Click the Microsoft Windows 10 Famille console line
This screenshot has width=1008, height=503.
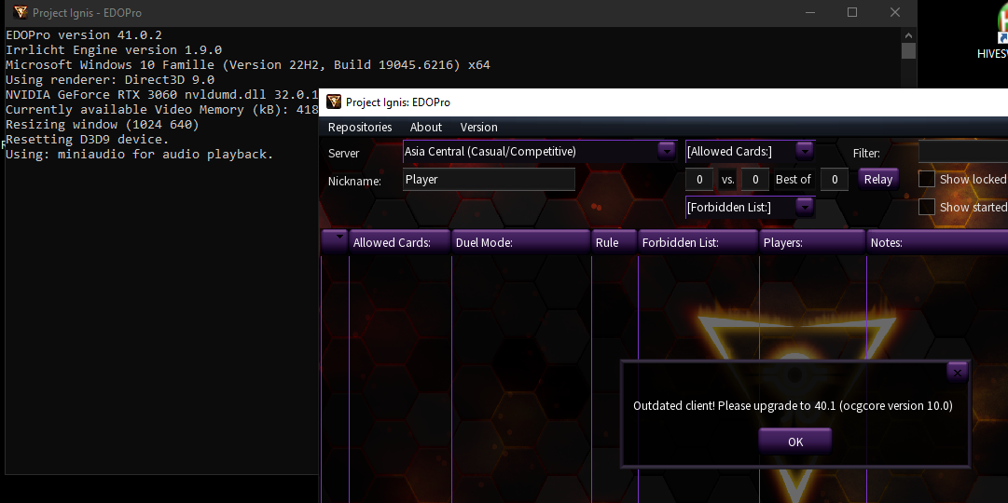click(x=247, y=64)
